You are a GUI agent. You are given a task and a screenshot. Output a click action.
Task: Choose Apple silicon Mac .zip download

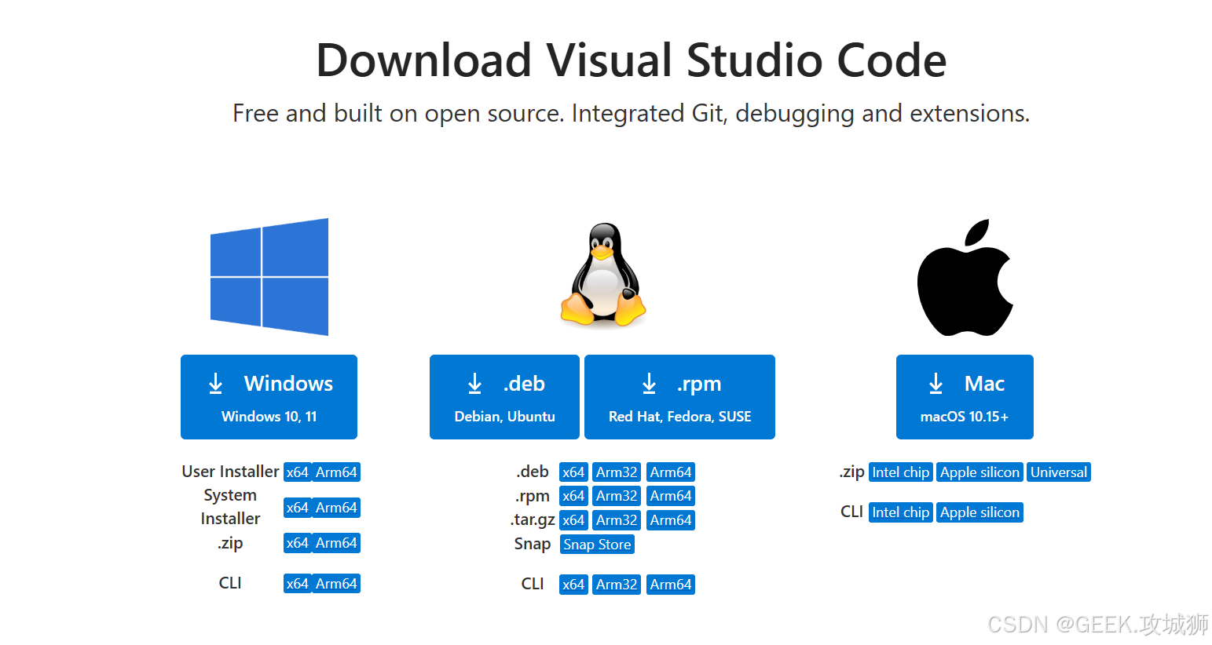pos(980,472)
